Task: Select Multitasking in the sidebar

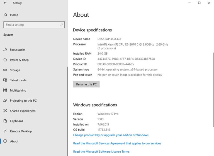Action: (18, 90)
